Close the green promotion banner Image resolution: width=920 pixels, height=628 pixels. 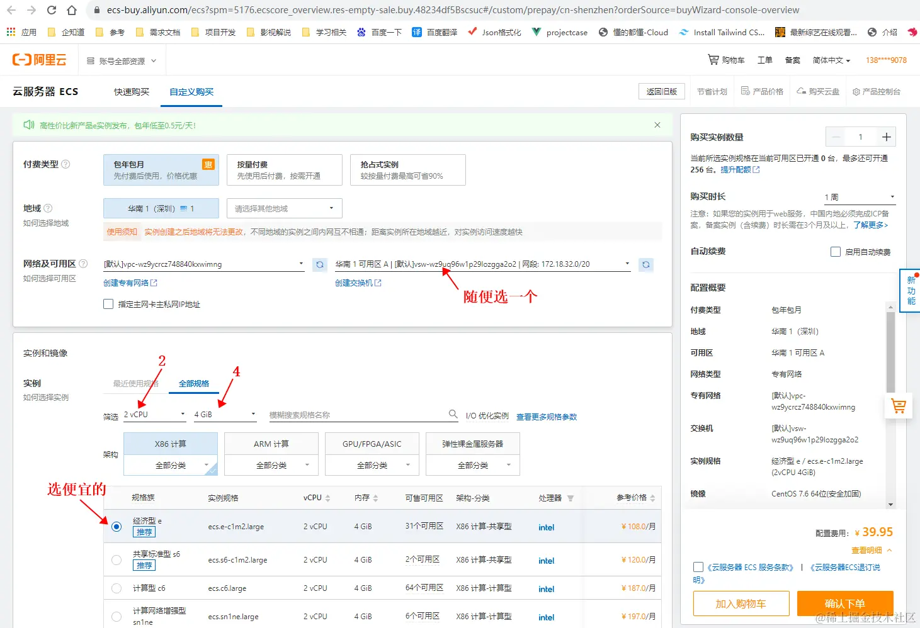click(657, 125)
